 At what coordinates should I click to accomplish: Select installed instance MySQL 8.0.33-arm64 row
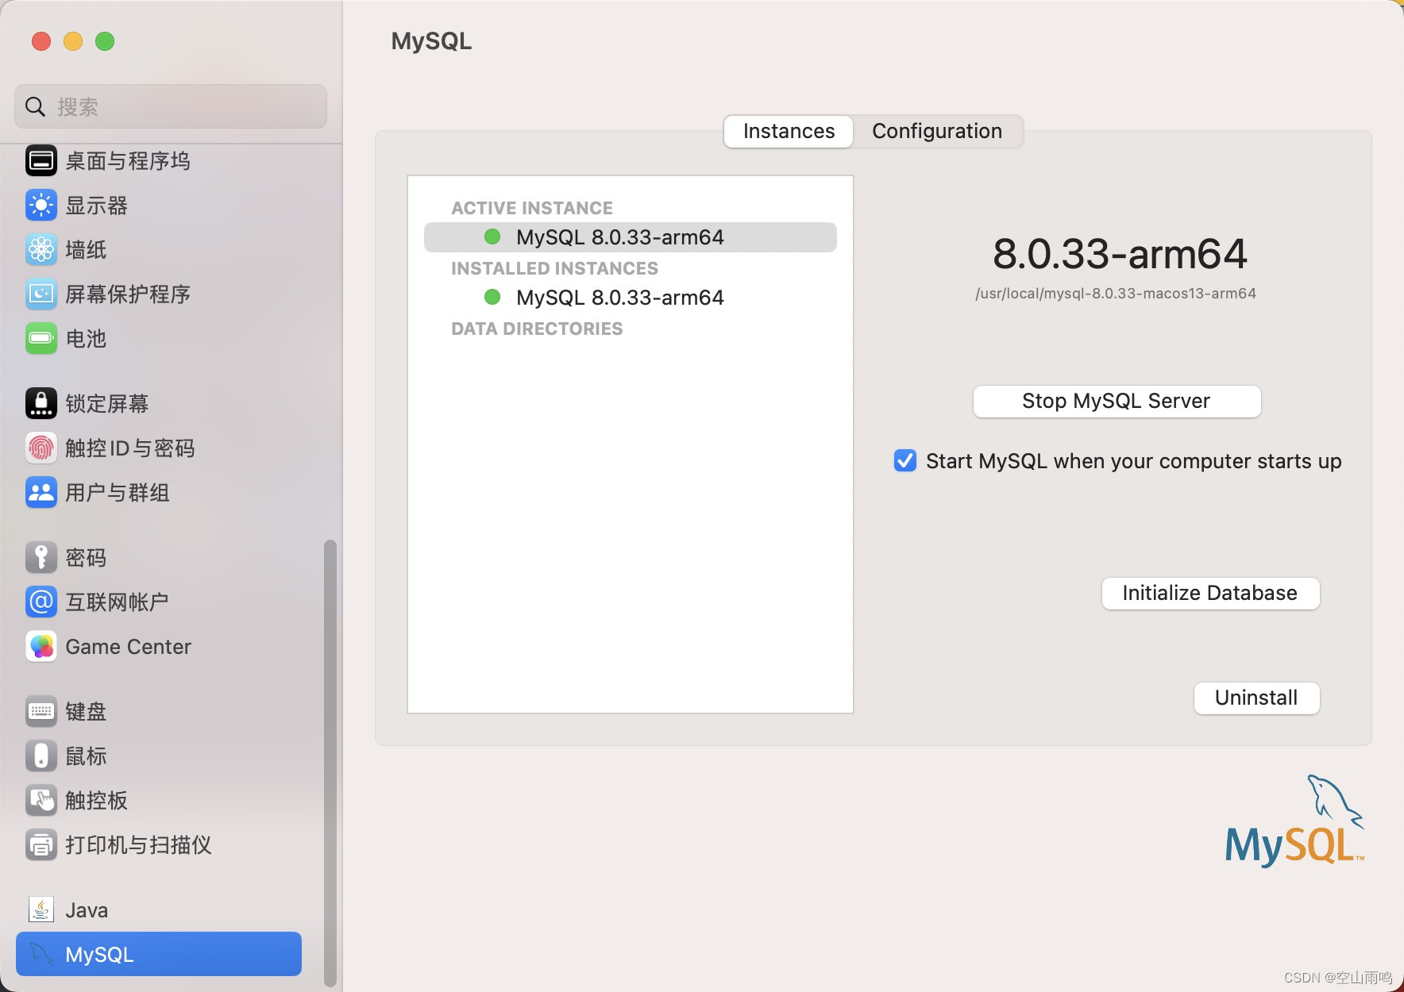tap(631, 298)
